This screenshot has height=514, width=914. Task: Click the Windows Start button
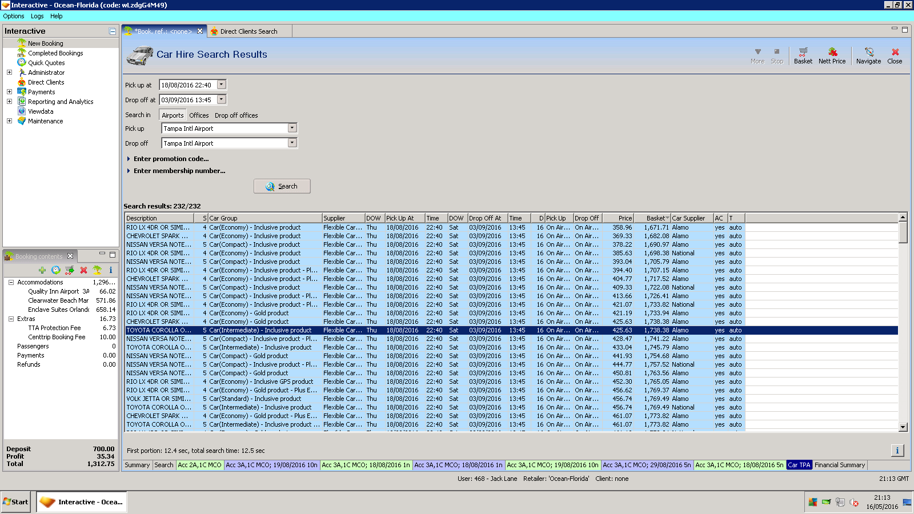pyautogui.click(x=16, y=502)
